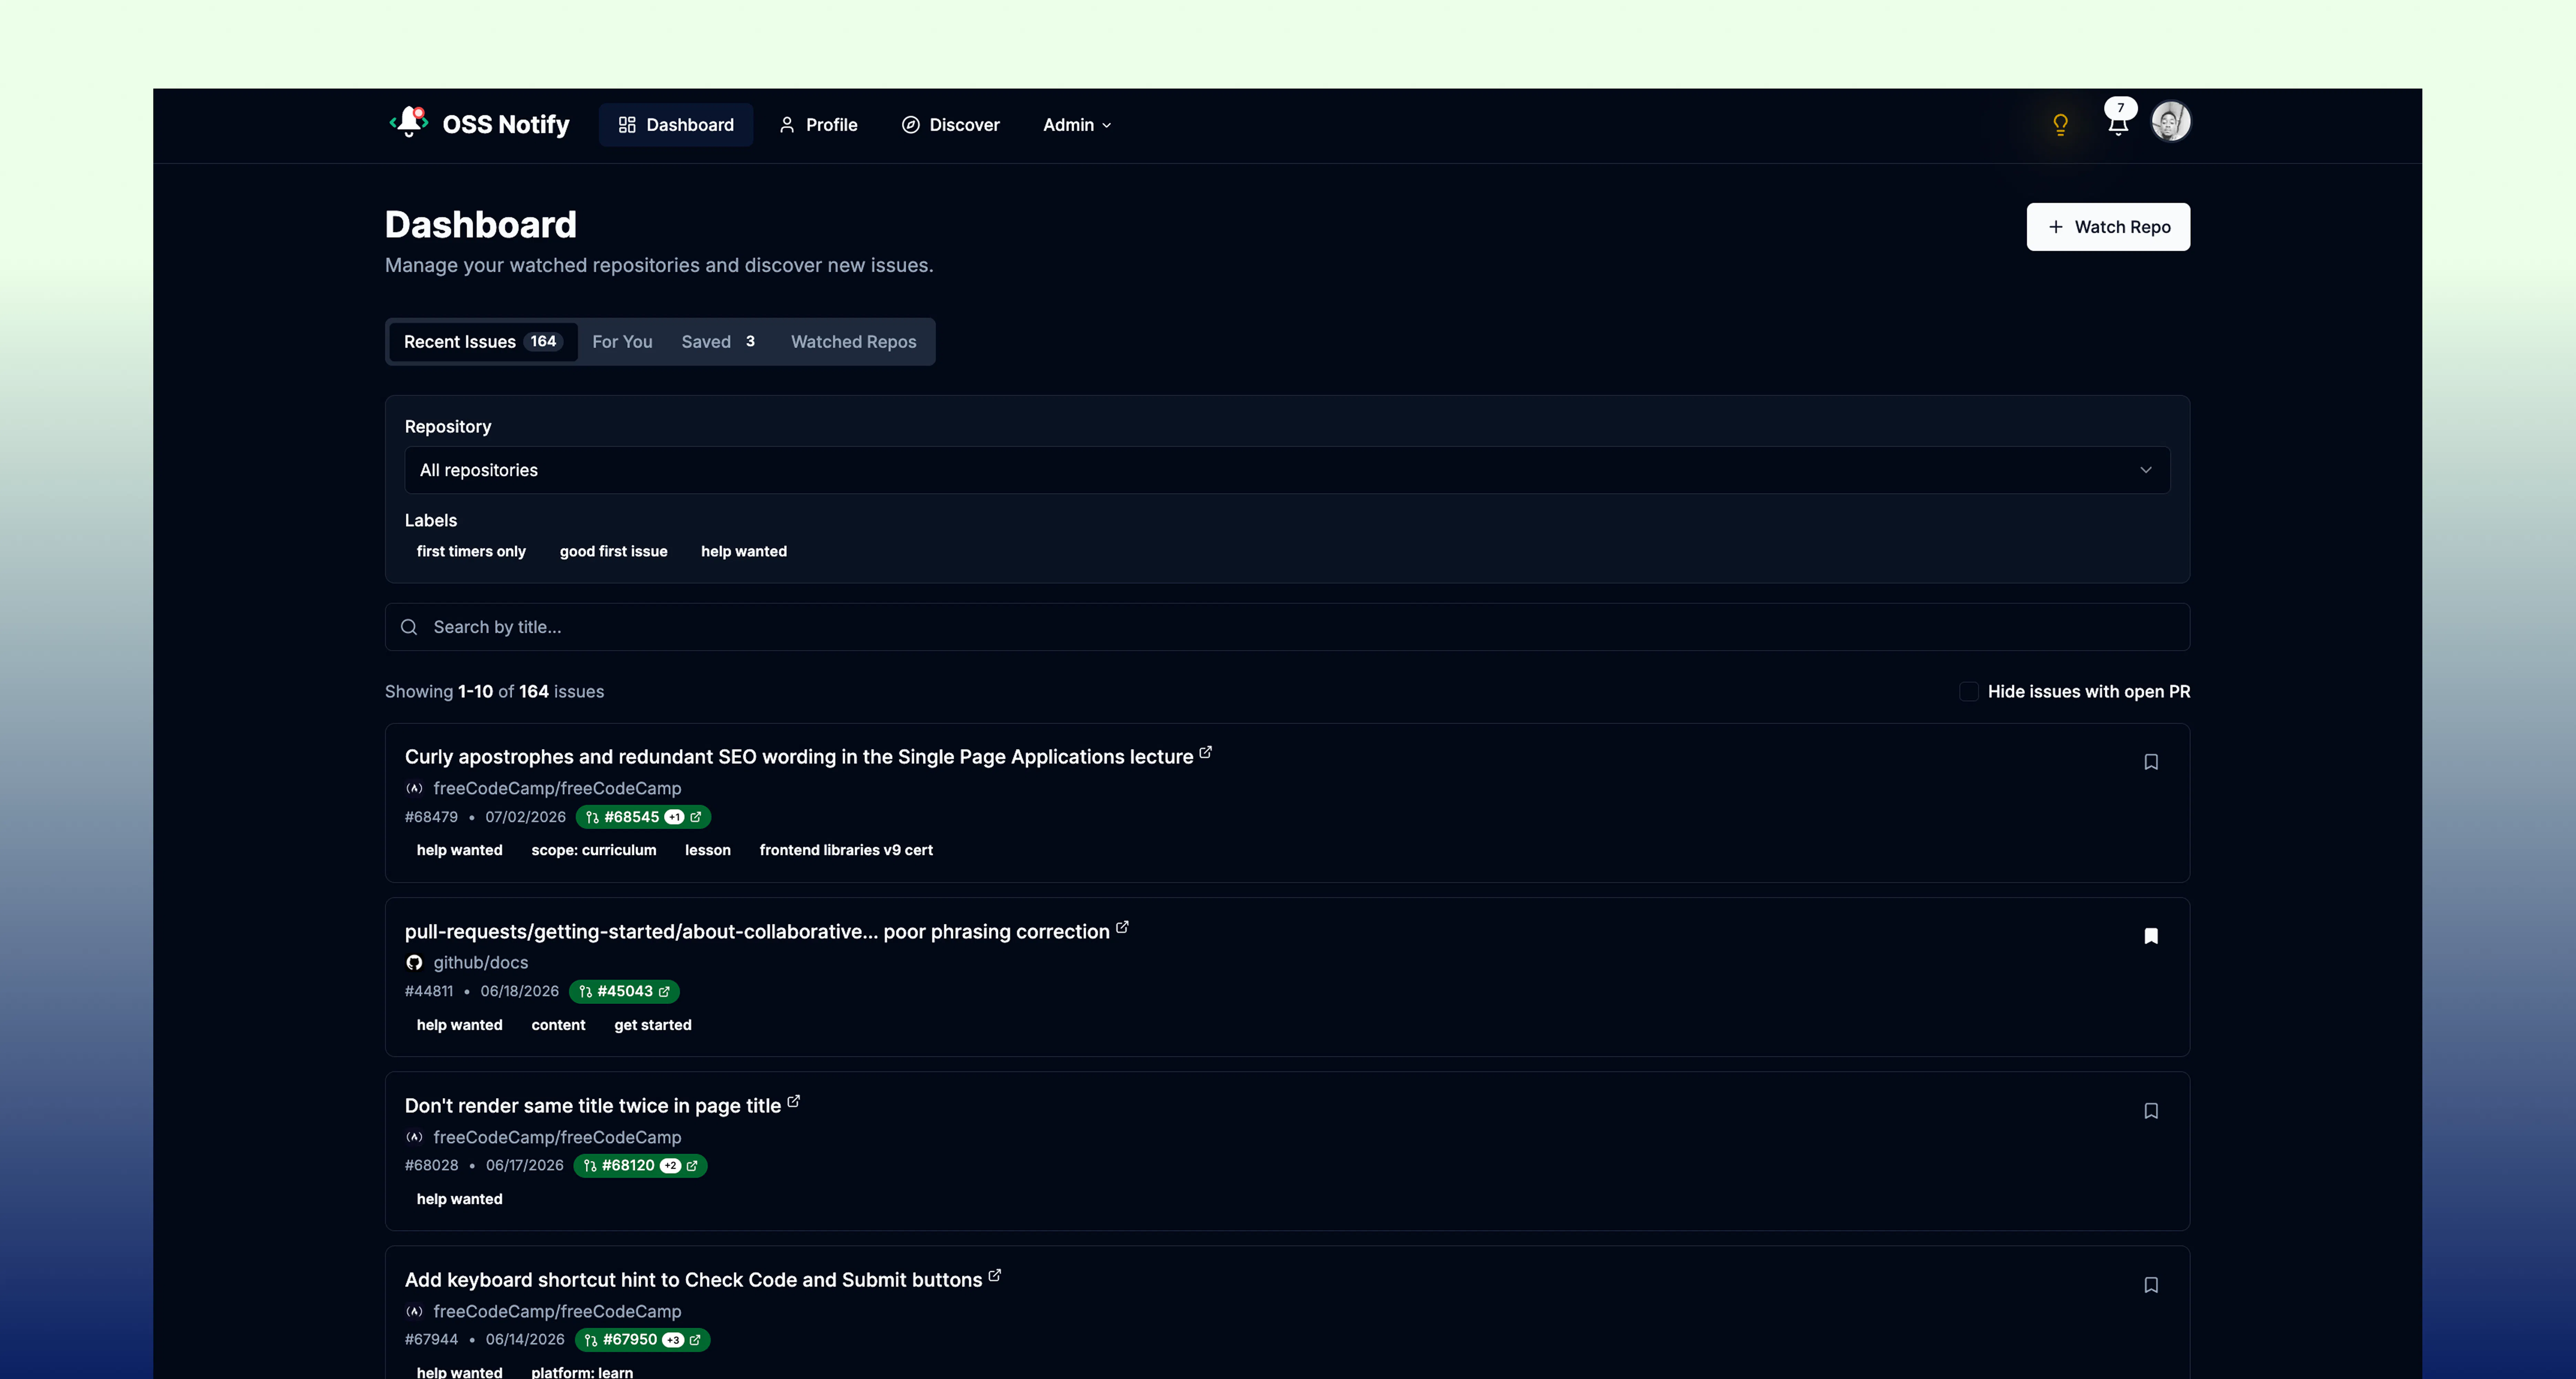This screenshot has width=2576, height=1379.
Task: Click the person icon next to Profile
Action: tap(787, 125)
